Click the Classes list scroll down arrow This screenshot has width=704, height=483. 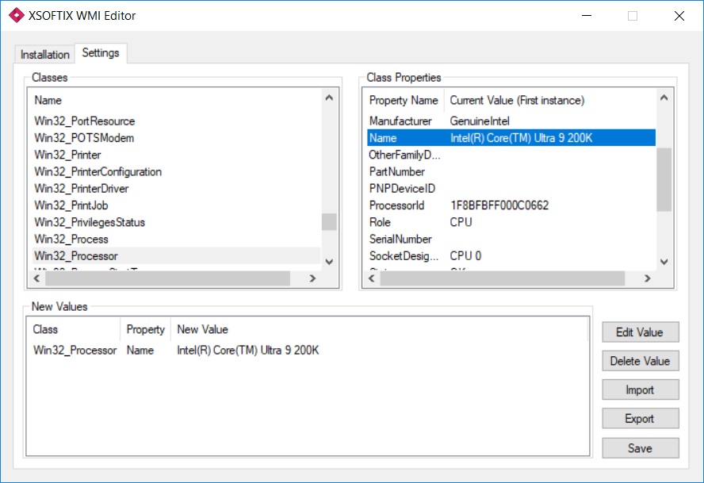[x=329, y=262]
